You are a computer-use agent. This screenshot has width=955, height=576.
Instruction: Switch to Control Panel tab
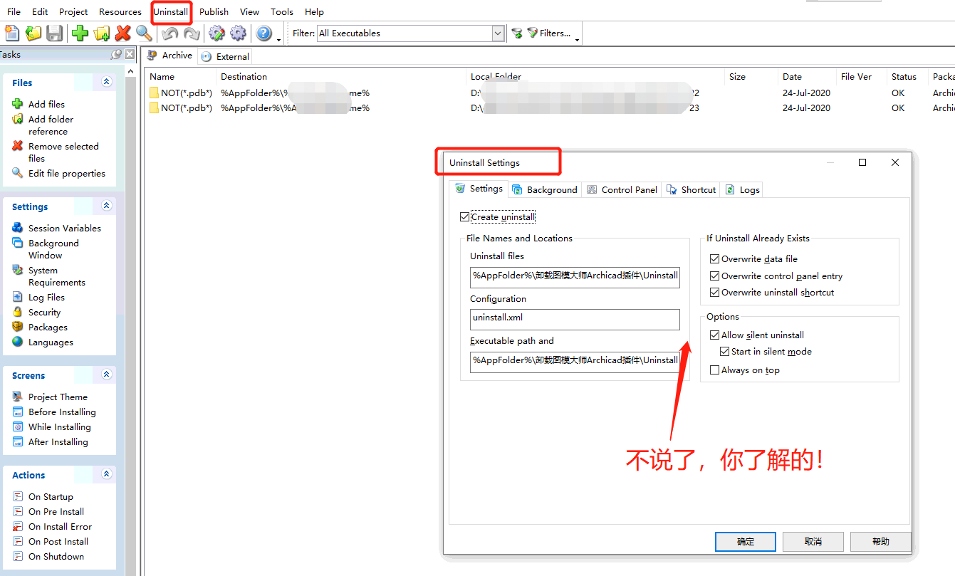click(x=622, y=189)
